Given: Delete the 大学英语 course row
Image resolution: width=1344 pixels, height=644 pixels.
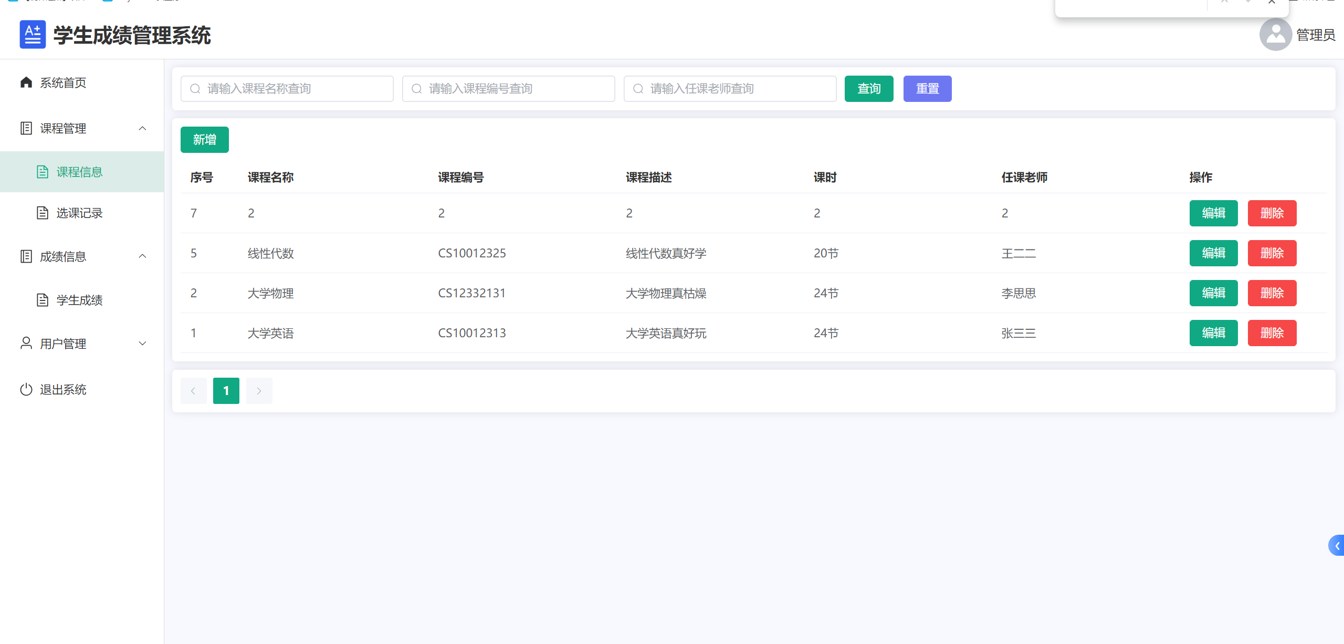Looking at the screenshot, I should click(1272, 333).
